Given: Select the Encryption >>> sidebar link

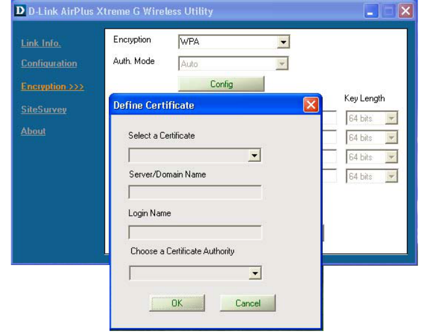Looking at the screenshot, I should tap(52, 86).
